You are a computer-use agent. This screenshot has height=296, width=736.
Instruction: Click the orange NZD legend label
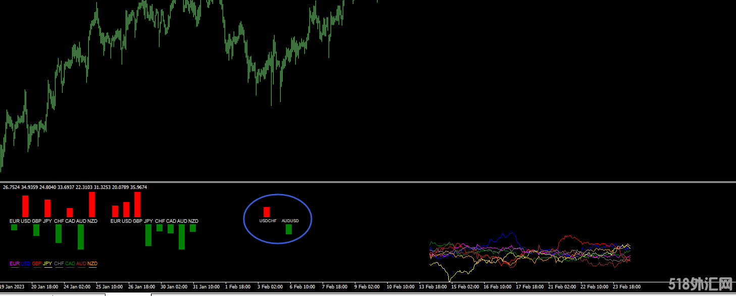tap(92, 264)
